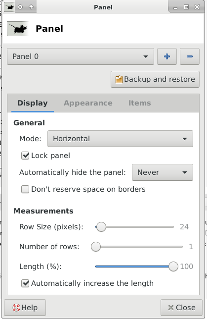Click the shade window up-arrow icon
Image resolution: width=207 pixels, height=319 pixels.
(x=31, y=7)
